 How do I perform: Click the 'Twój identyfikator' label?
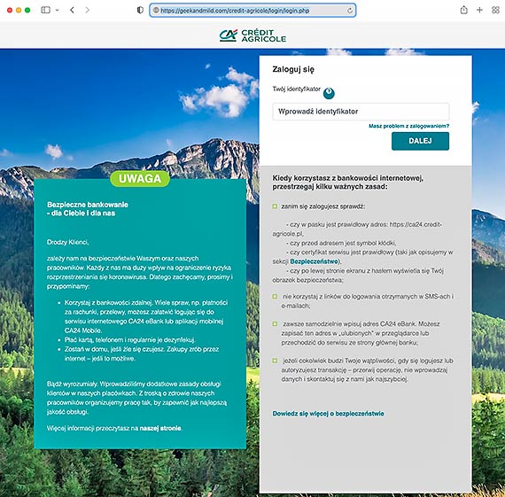tap(296, 89)
